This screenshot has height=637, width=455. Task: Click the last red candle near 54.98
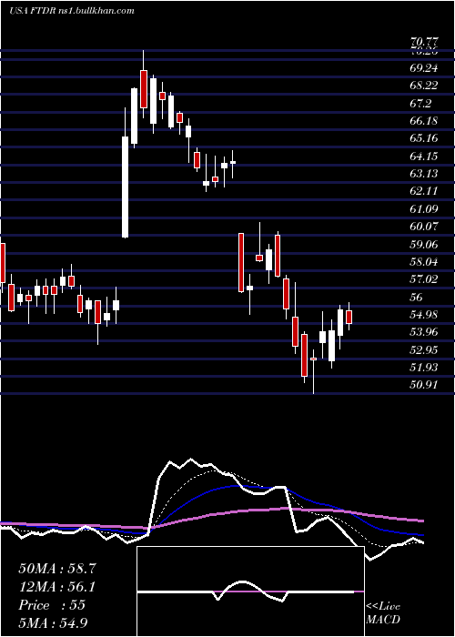pyautogui.click(x=349, y=317)
